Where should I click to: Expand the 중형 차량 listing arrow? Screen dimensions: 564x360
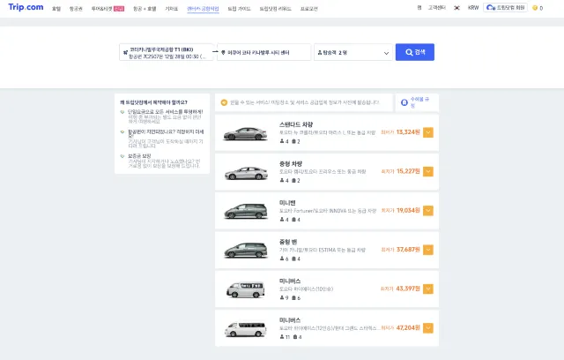click(428, 171)
